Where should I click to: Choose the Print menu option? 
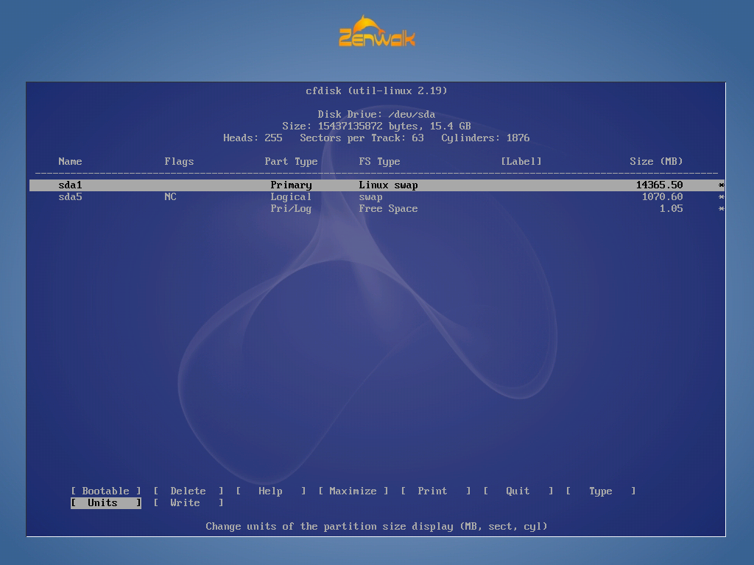[x=432, y=491]
